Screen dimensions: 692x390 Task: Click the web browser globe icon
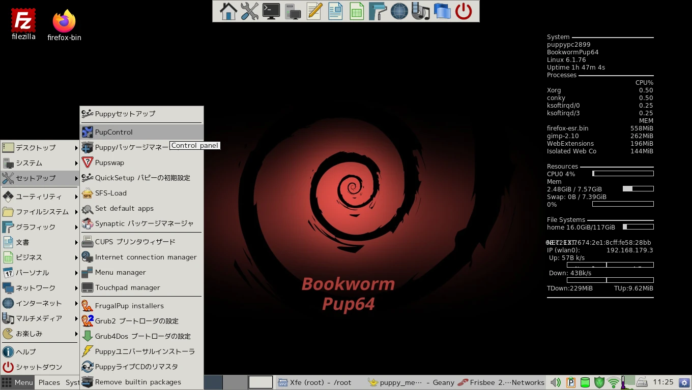399,11
